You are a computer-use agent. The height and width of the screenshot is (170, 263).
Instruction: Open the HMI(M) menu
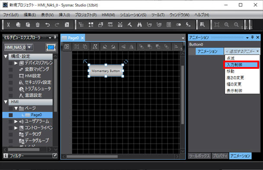click(x=108, y=15)
